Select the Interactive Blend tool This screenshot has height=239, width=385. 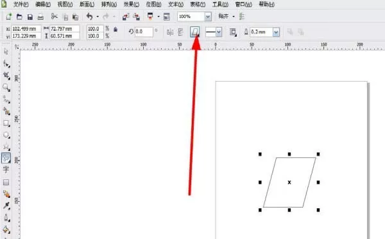click(x=6, y=194)
